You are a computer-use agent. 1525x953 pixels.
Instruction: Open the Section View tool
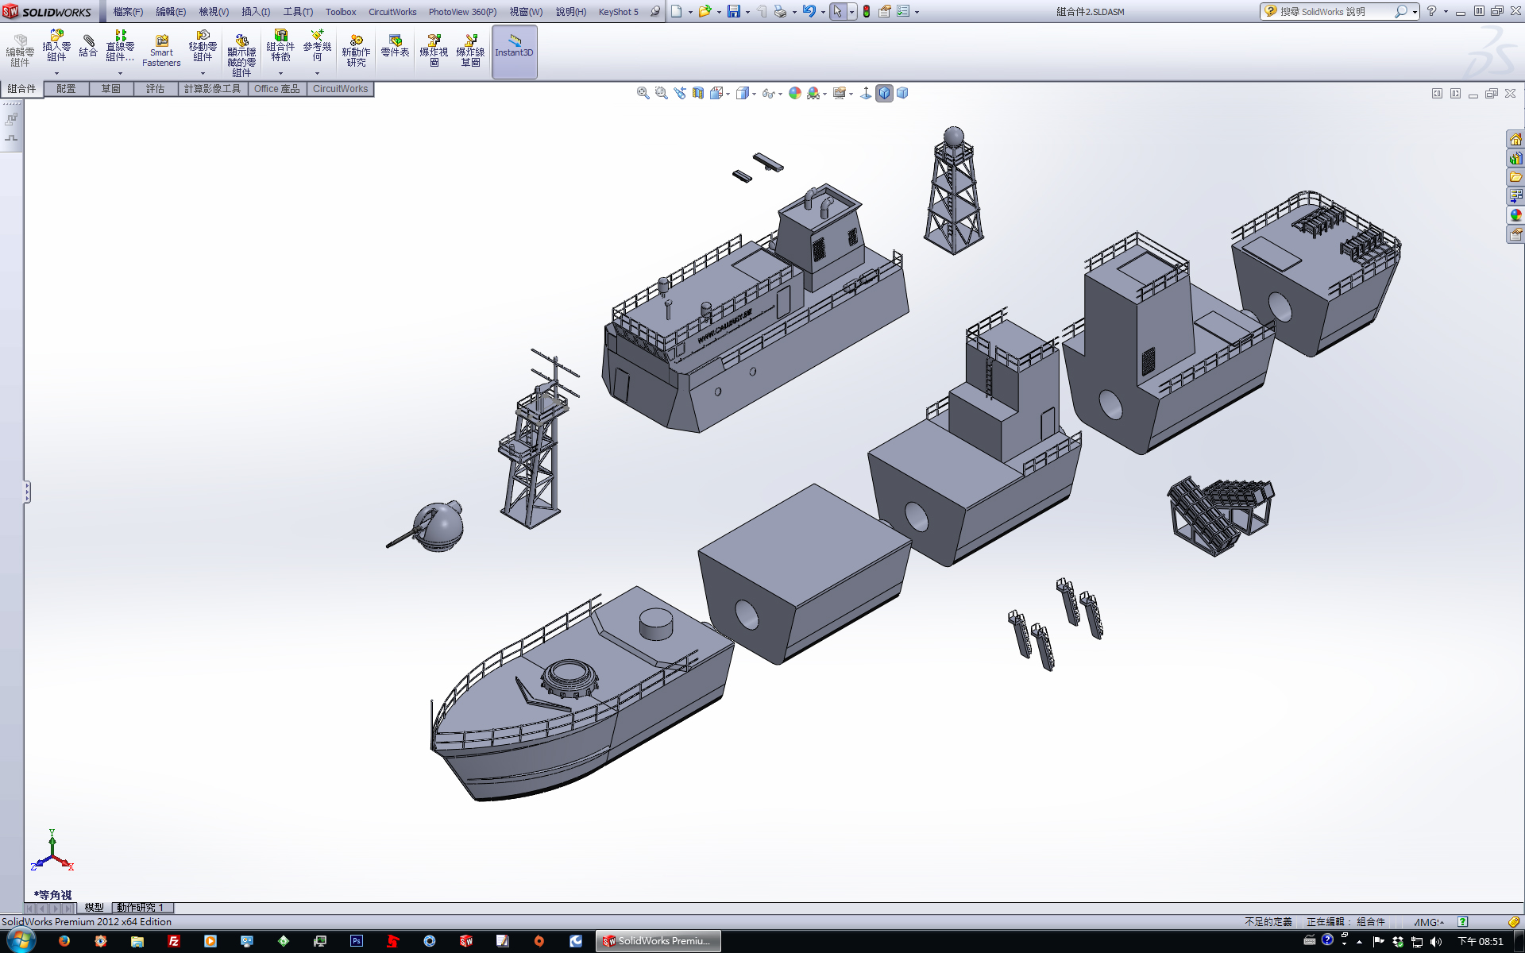pos(698,93)
